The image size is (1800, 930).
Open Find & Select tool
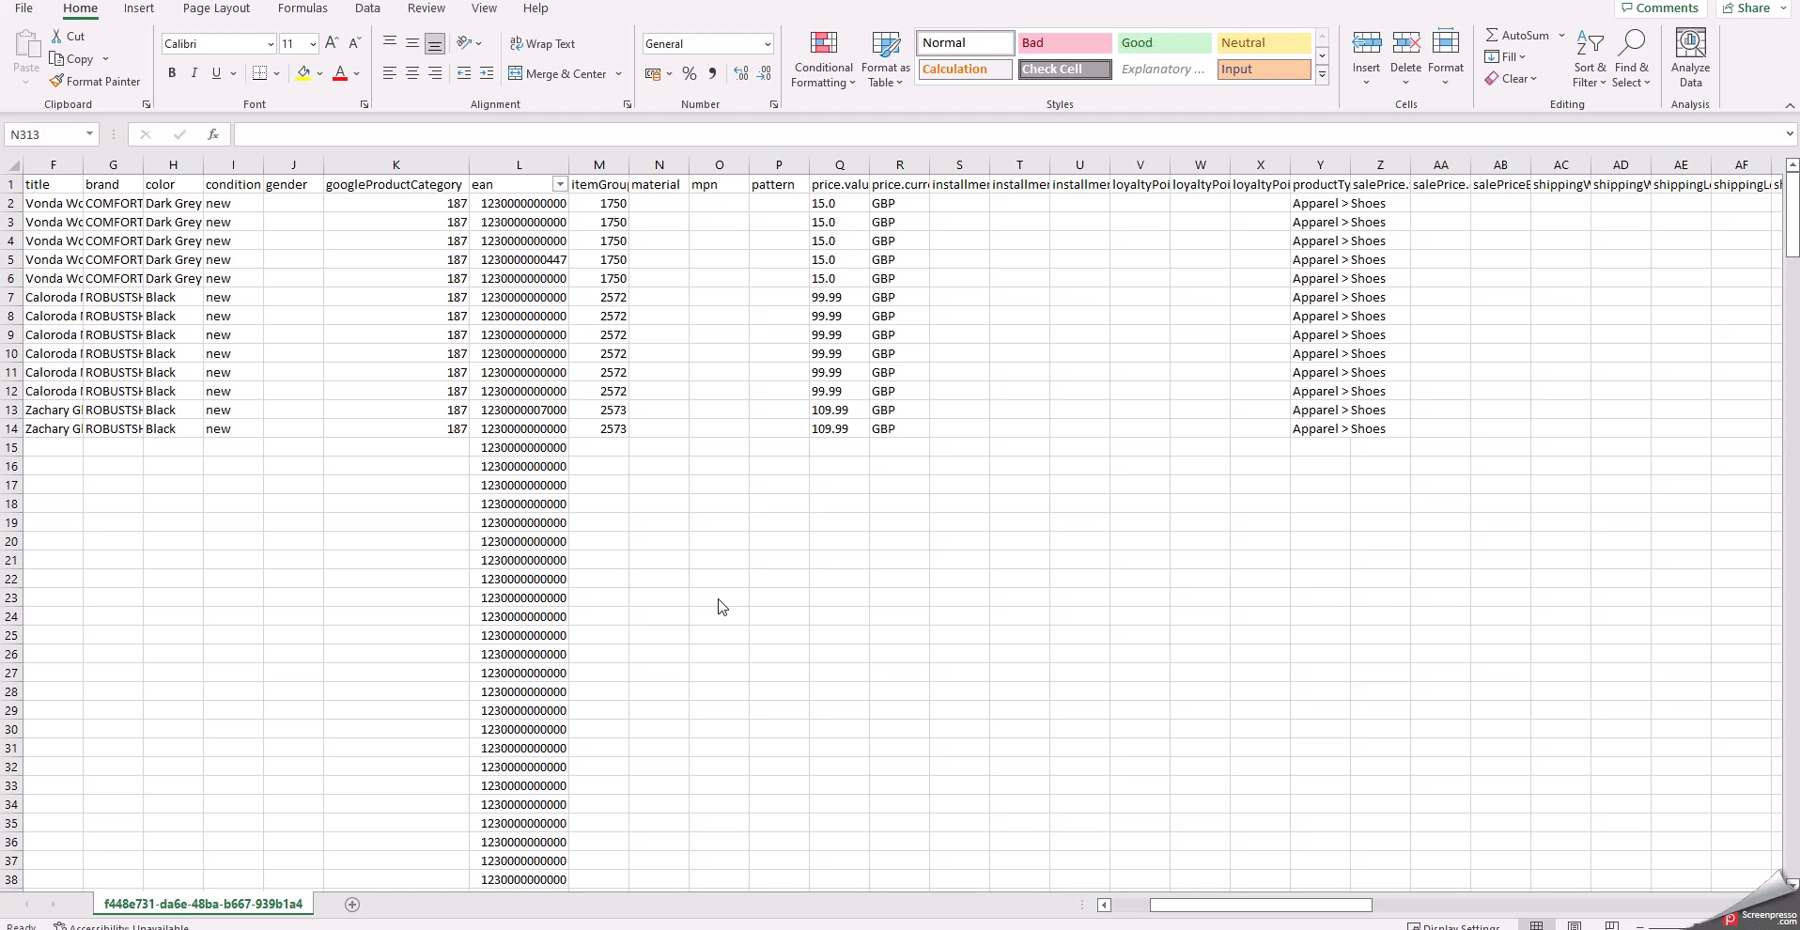click(x=1632, y=58)
